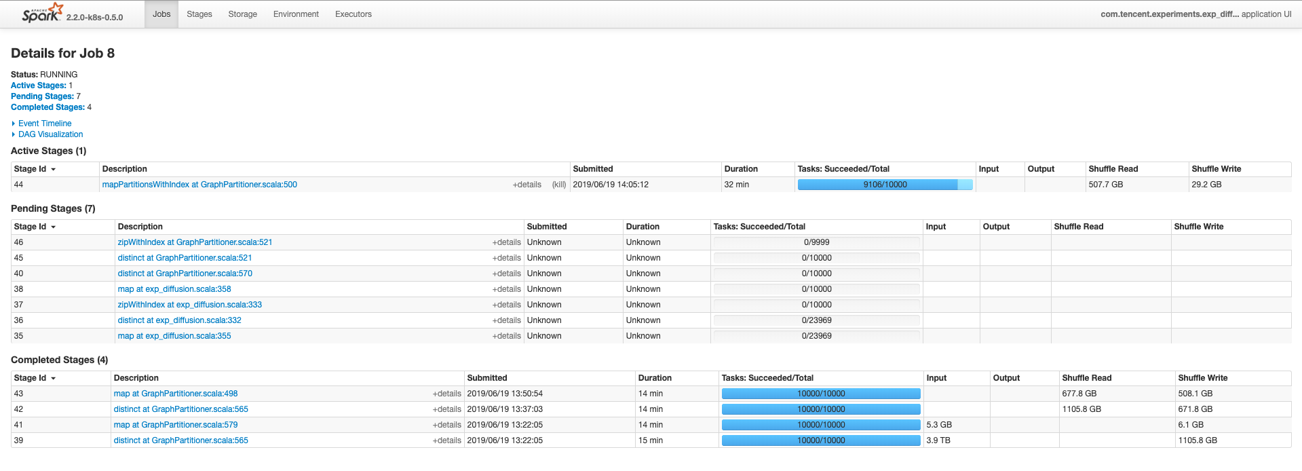Image resolution: width=1302 pixels, height=471 pixels.
Task: Click the Apache Spark logo
Action: click(43, 13)
